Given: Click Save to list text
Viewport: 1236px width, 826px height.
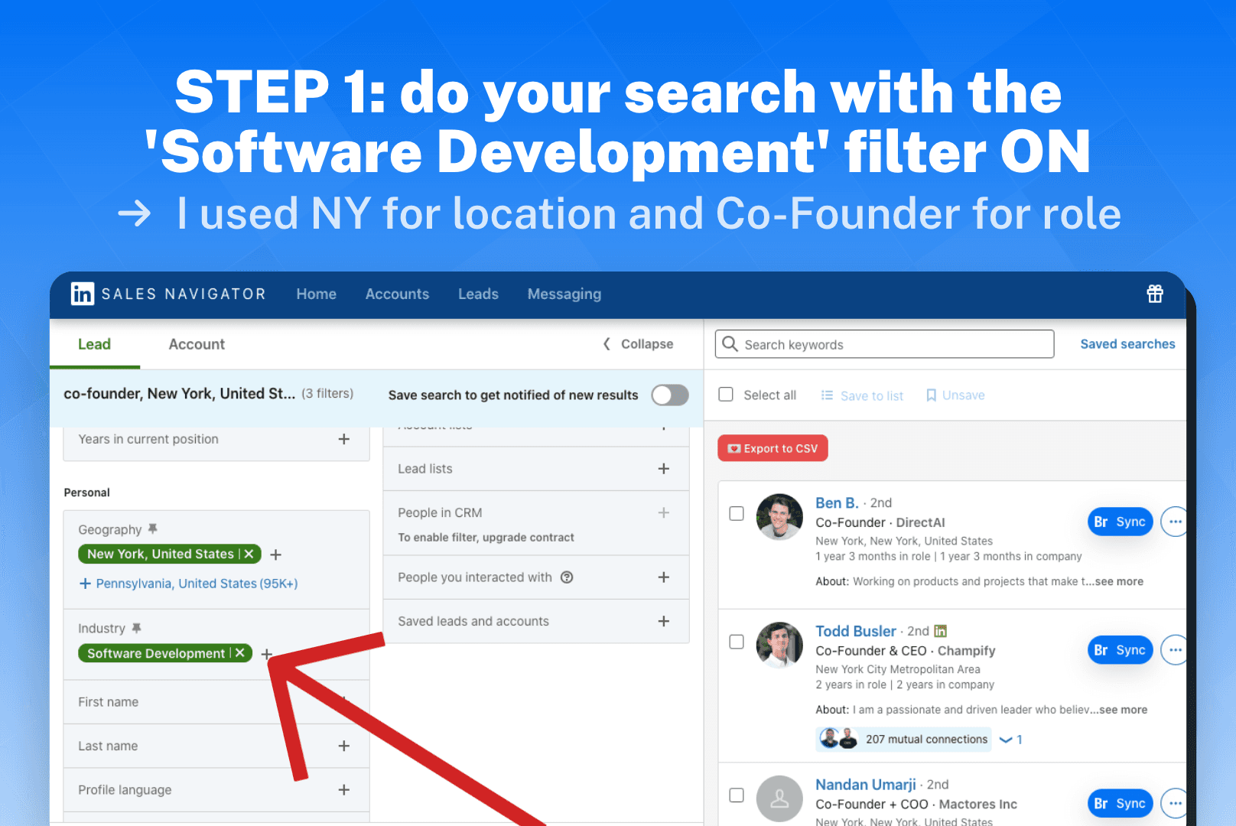Looking at the screenshot, I should click(x=872, y=395).
